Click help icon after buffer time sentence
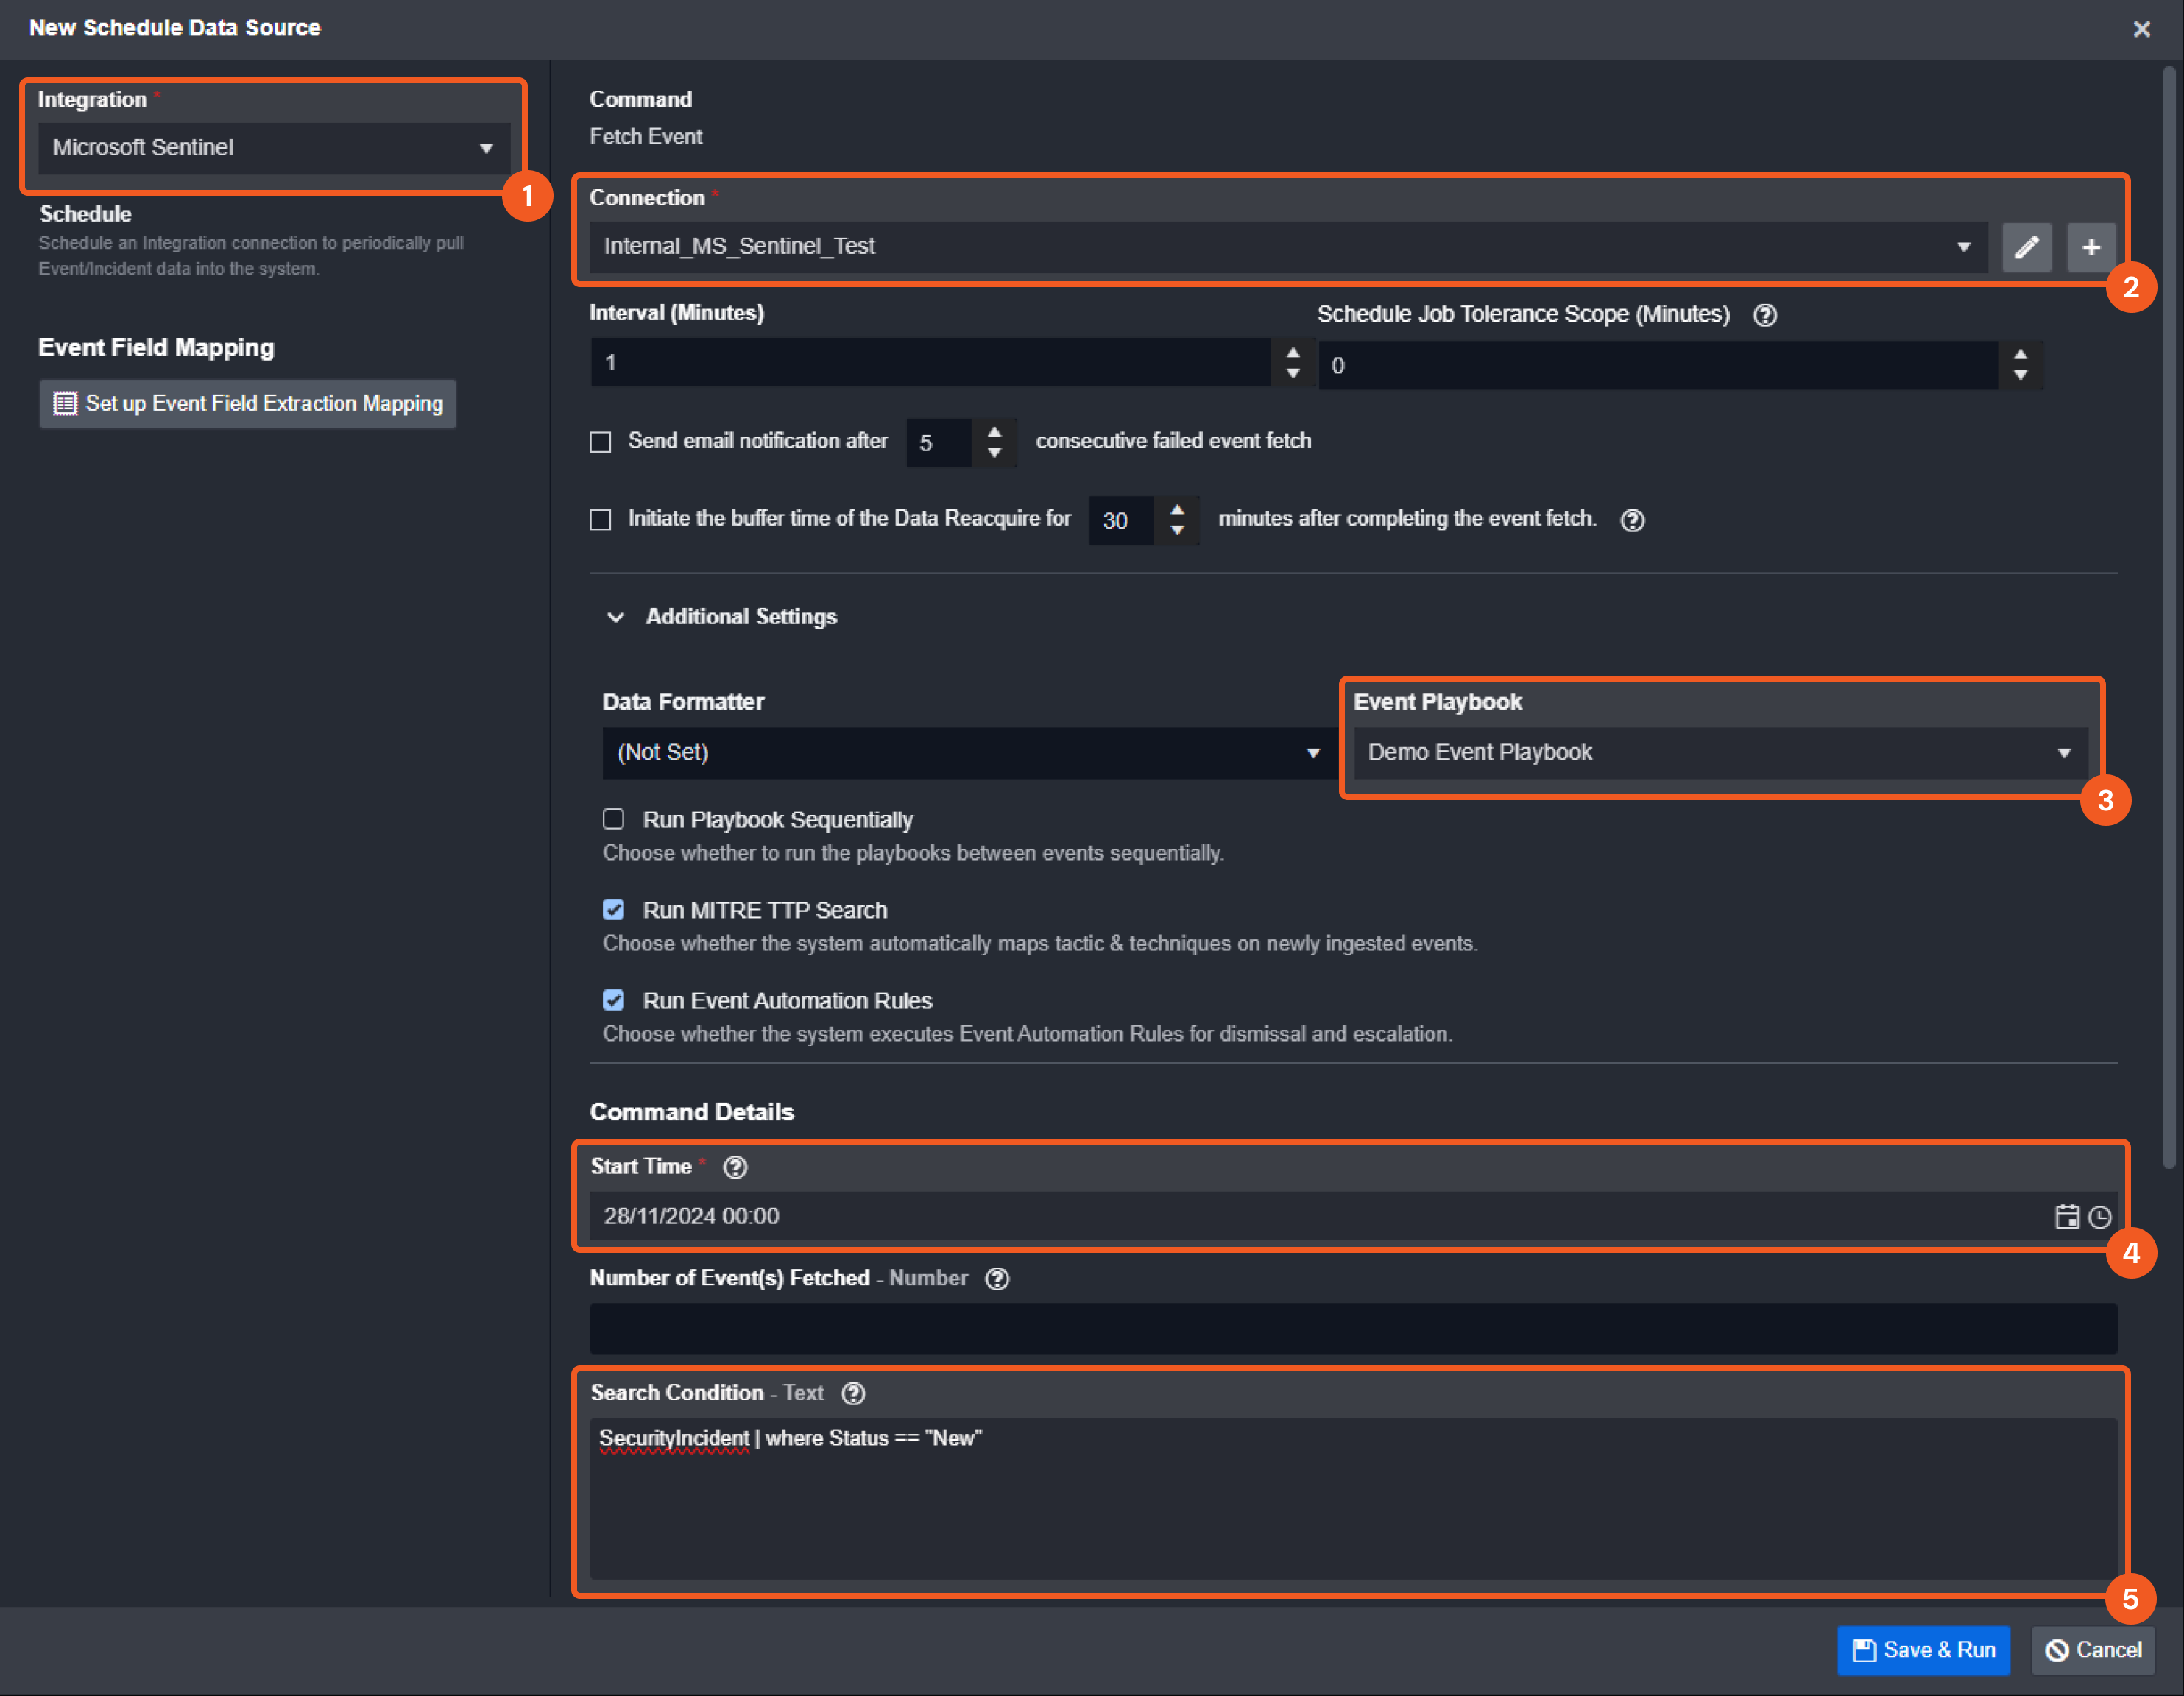This screenshot has width=2184, height=1696. click(1632, 520)
